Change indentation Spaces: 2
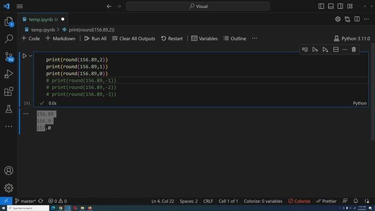375x211 pixels. coord(189,201)
